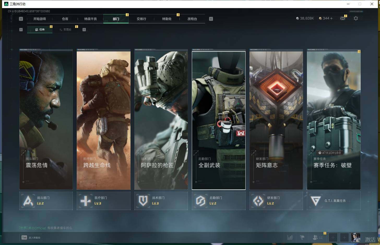The image size is (380, 245).
Task: Click the first squad invite plus slot
Action: point(333,237)
